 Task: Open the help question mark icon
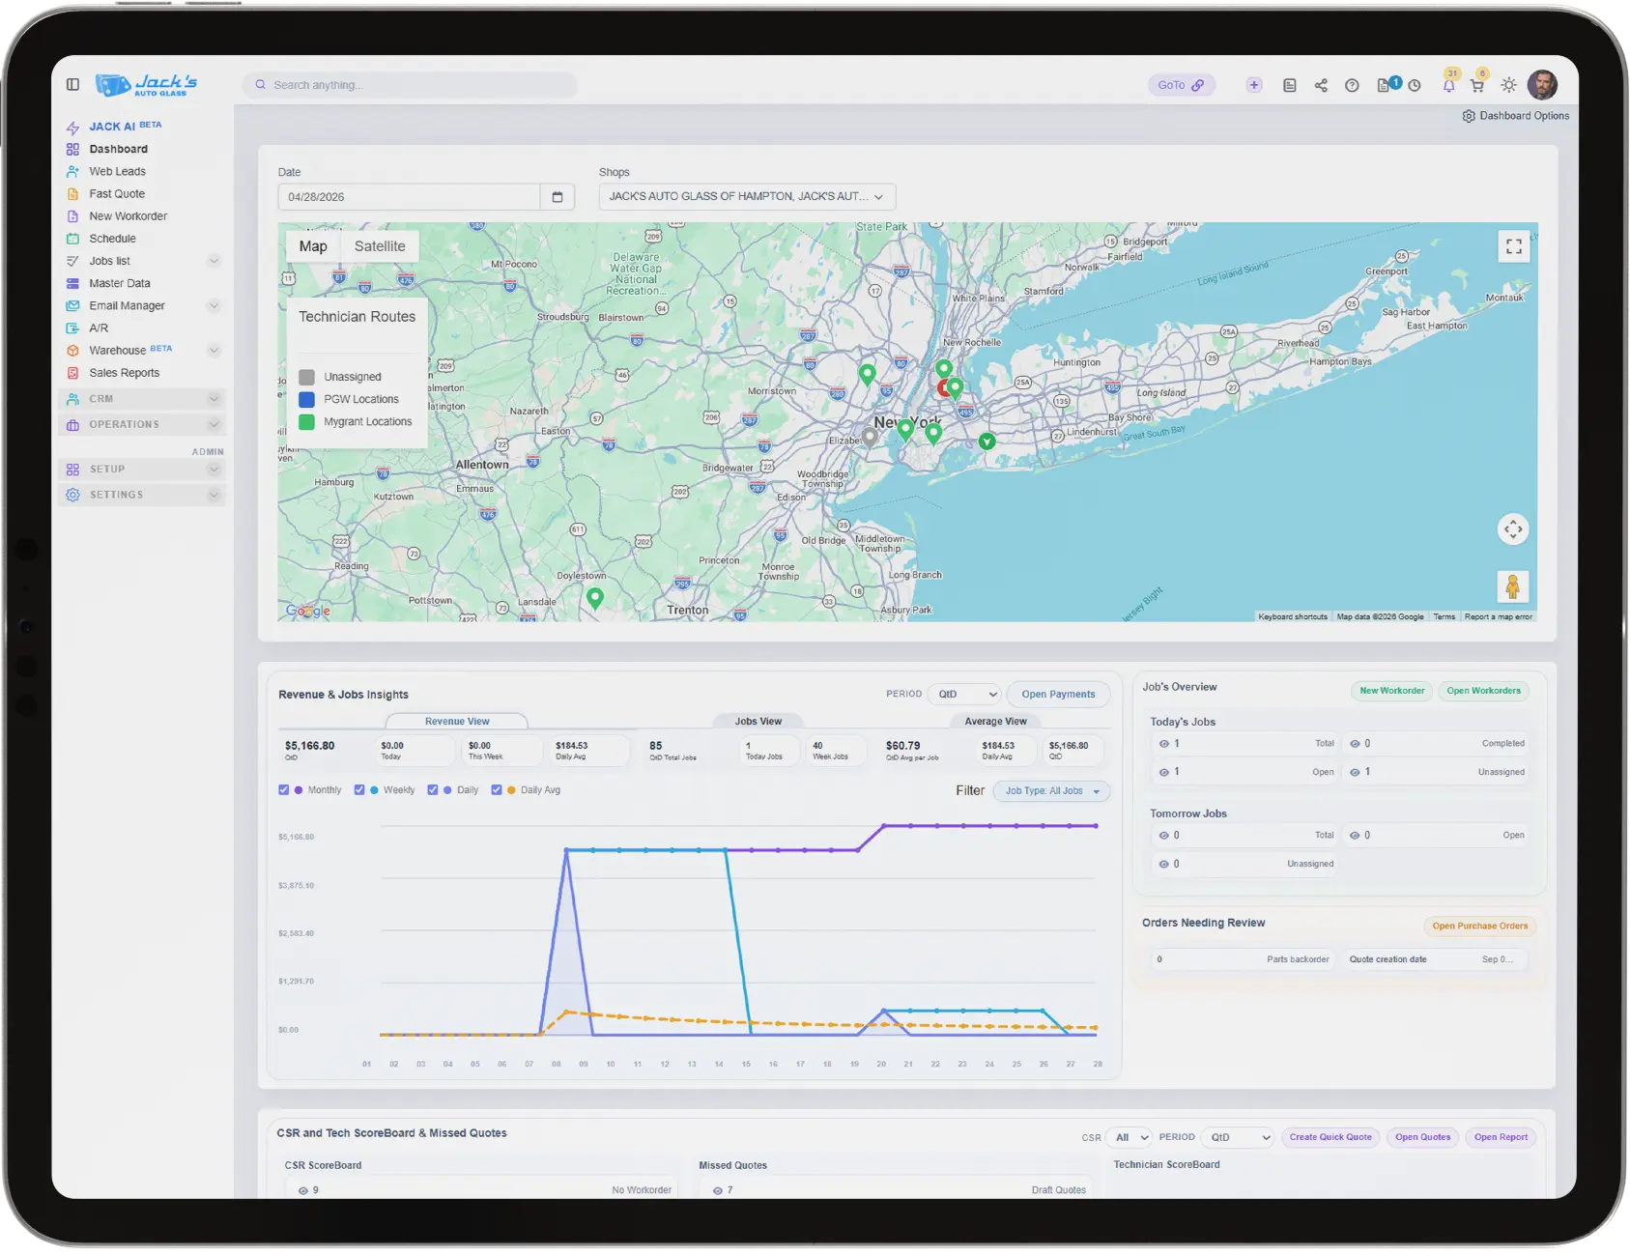pos(1352,86)
